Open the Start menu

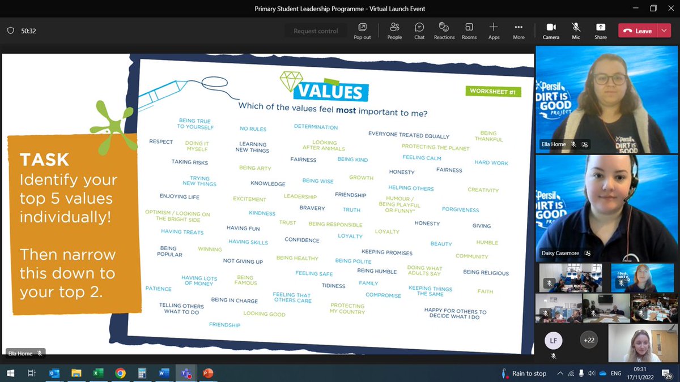click(10, 374)
